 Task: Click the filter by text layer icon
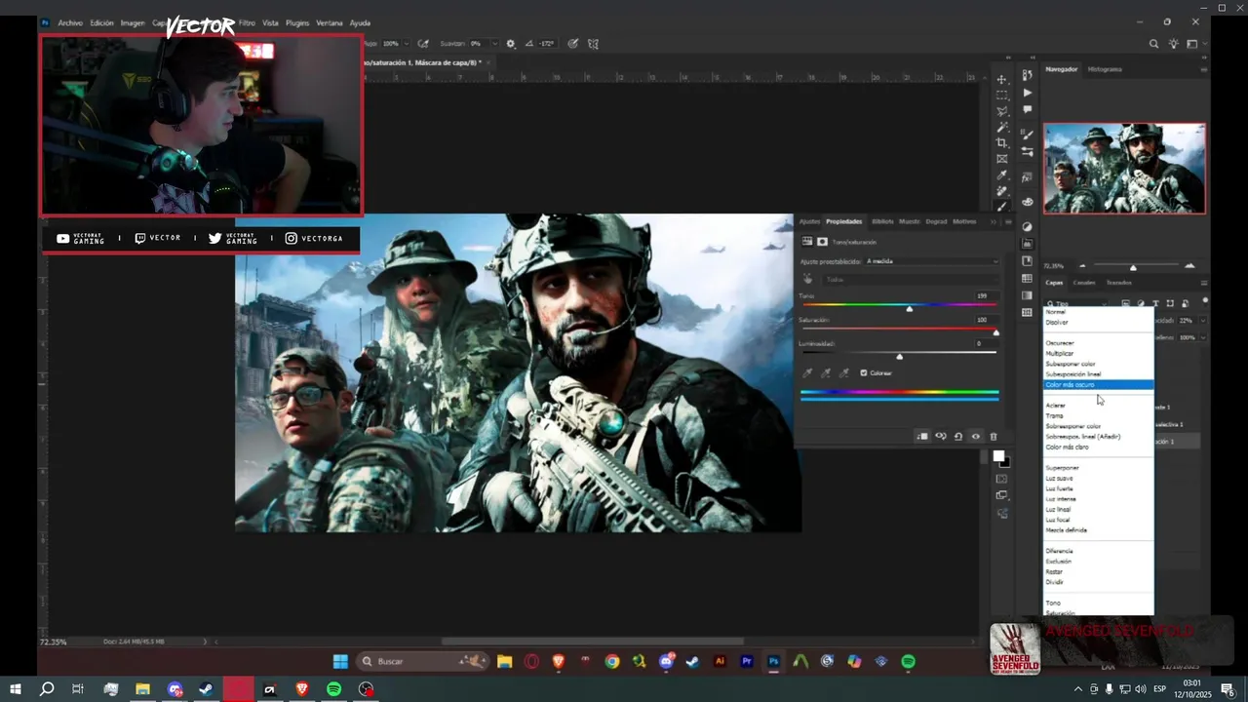1155,304
